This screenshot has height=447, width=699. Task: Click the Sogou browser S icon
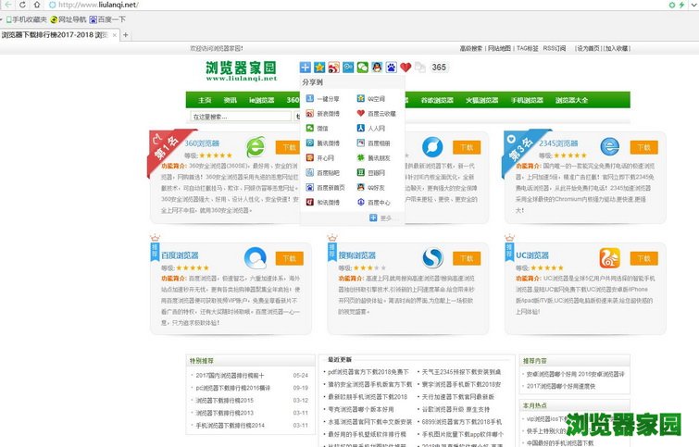point(432,257)
